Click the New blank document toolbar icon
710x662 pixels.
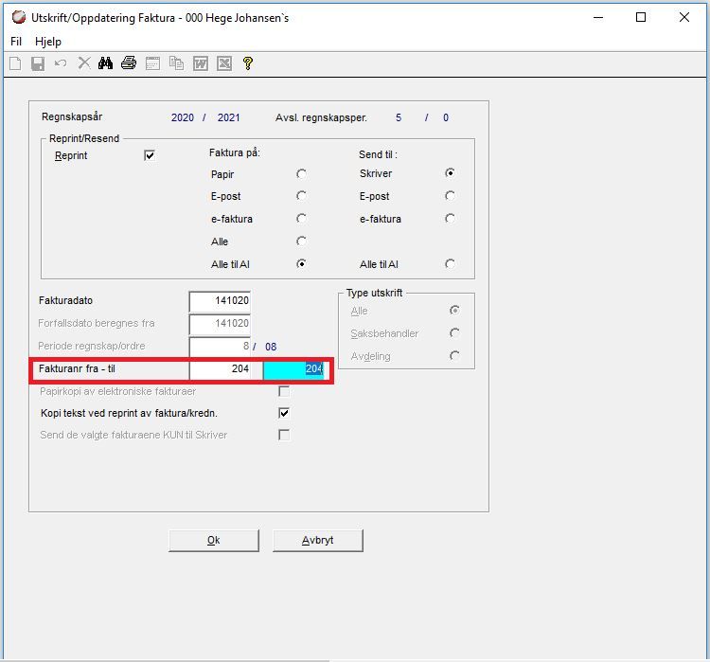click(x=15, y=63)
